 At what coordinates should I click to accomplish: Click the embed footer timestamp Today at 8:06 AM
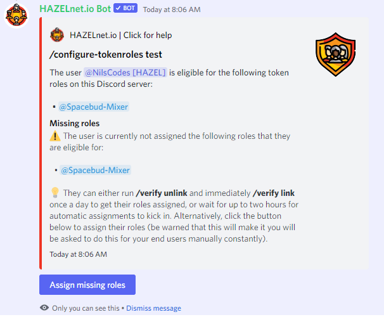click(79, 254)
